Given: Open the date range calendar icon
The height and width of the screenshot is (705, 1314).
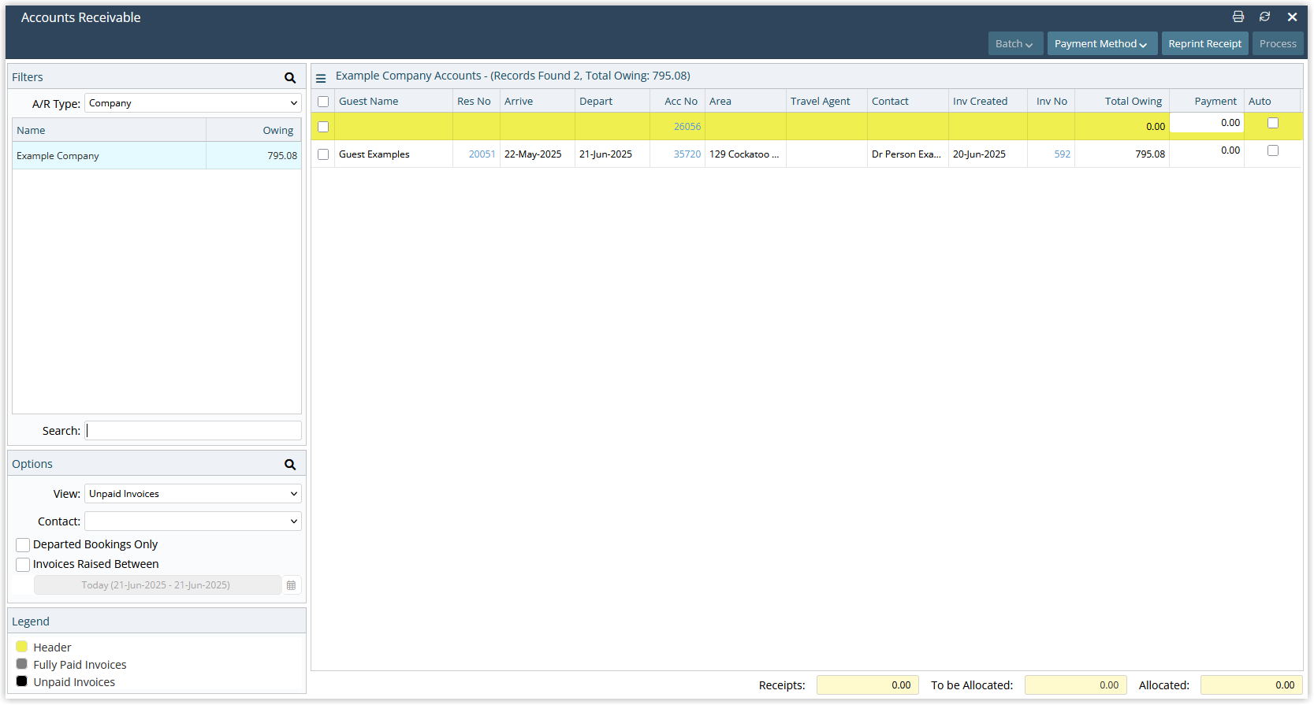Looking at the screenshot, I should 291,585.
